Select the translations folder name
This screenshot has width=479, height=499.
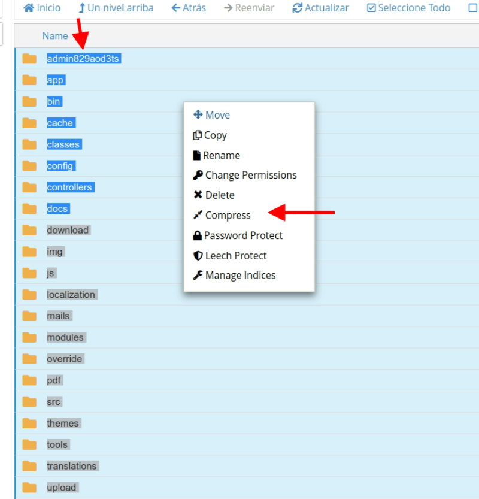(73, 466)
